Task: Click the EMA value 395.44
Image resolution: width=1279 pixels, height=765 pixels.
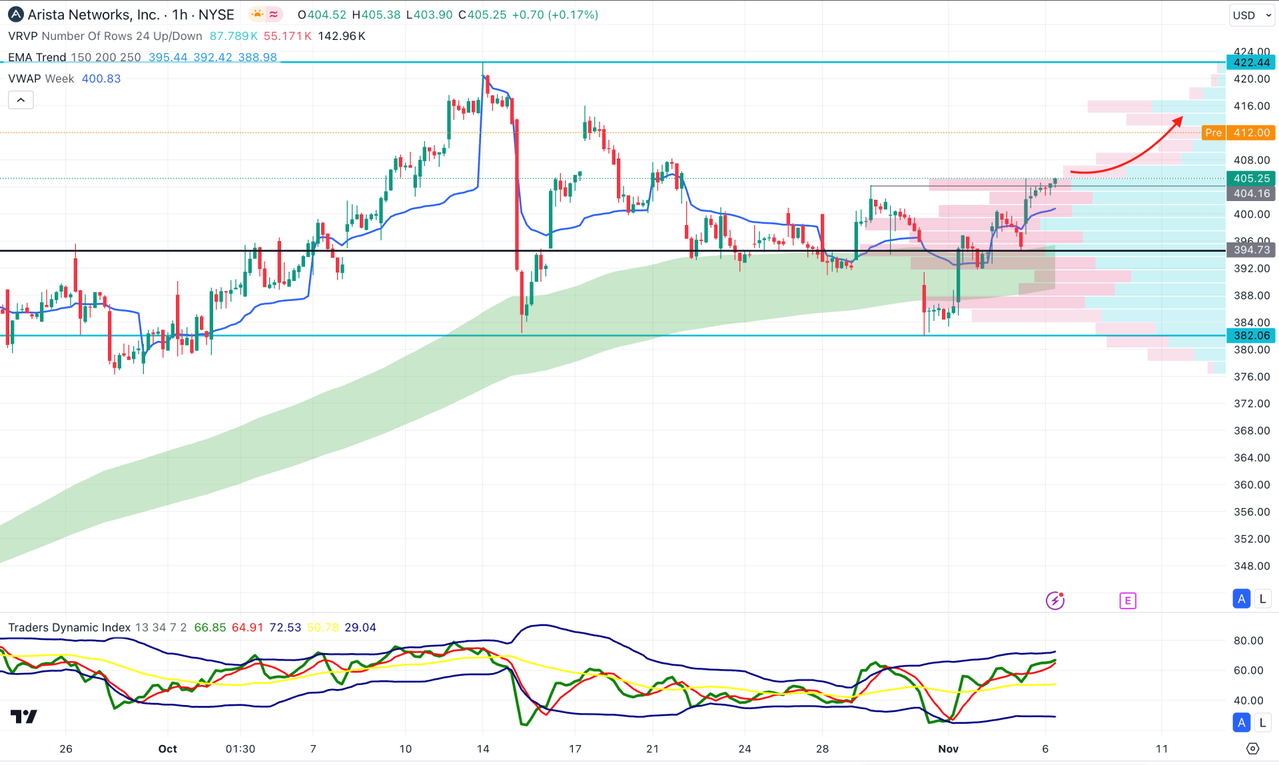Action: tap(168, 57)
